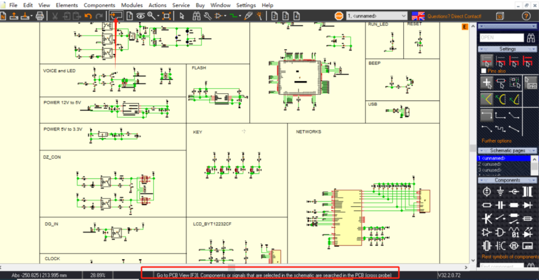Toggle straight diagonal line wire mode
Screen dimensions: 539x280
(x=514, y=129)
